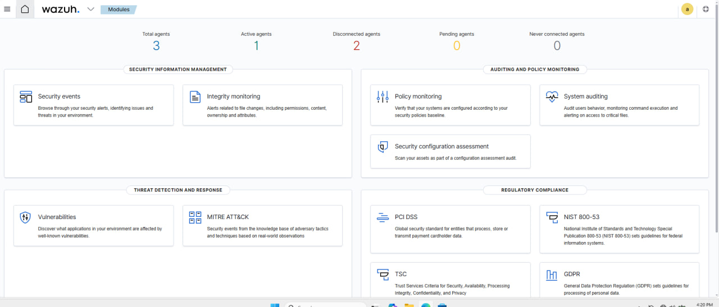Viewport: 719px width, 307px height.
Task: Click the Security Information Management heading
Action: coord(178,69)
